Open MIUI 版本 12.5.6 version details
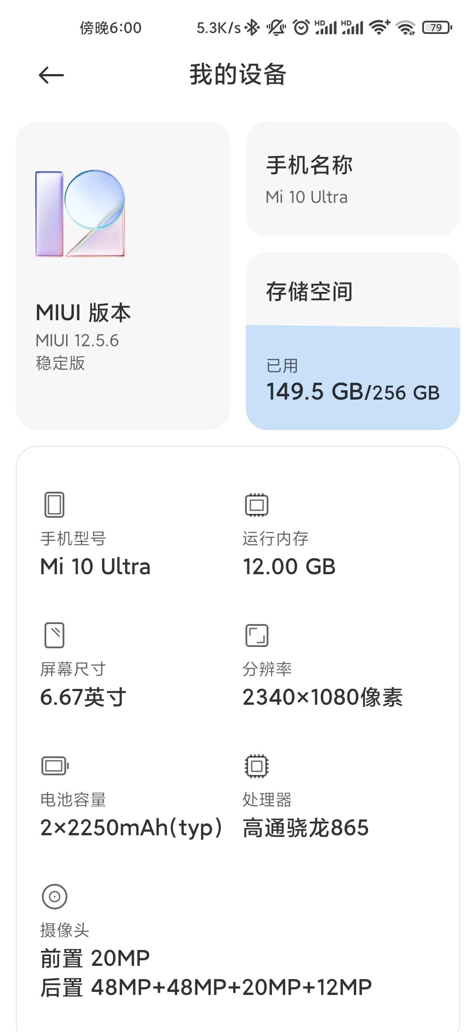 pyautogui.click(x=123, y=276)
